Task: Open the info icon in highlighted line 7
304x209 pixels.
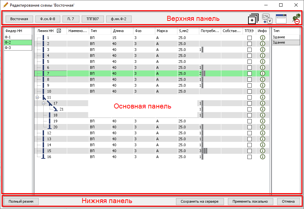Action: point(263,73)
